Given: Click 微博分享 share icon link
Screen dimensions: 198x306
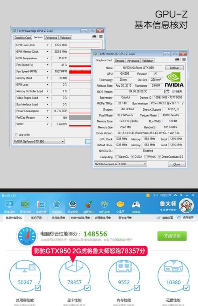Looking at the screenshot, I should click(x=165, y=217).
